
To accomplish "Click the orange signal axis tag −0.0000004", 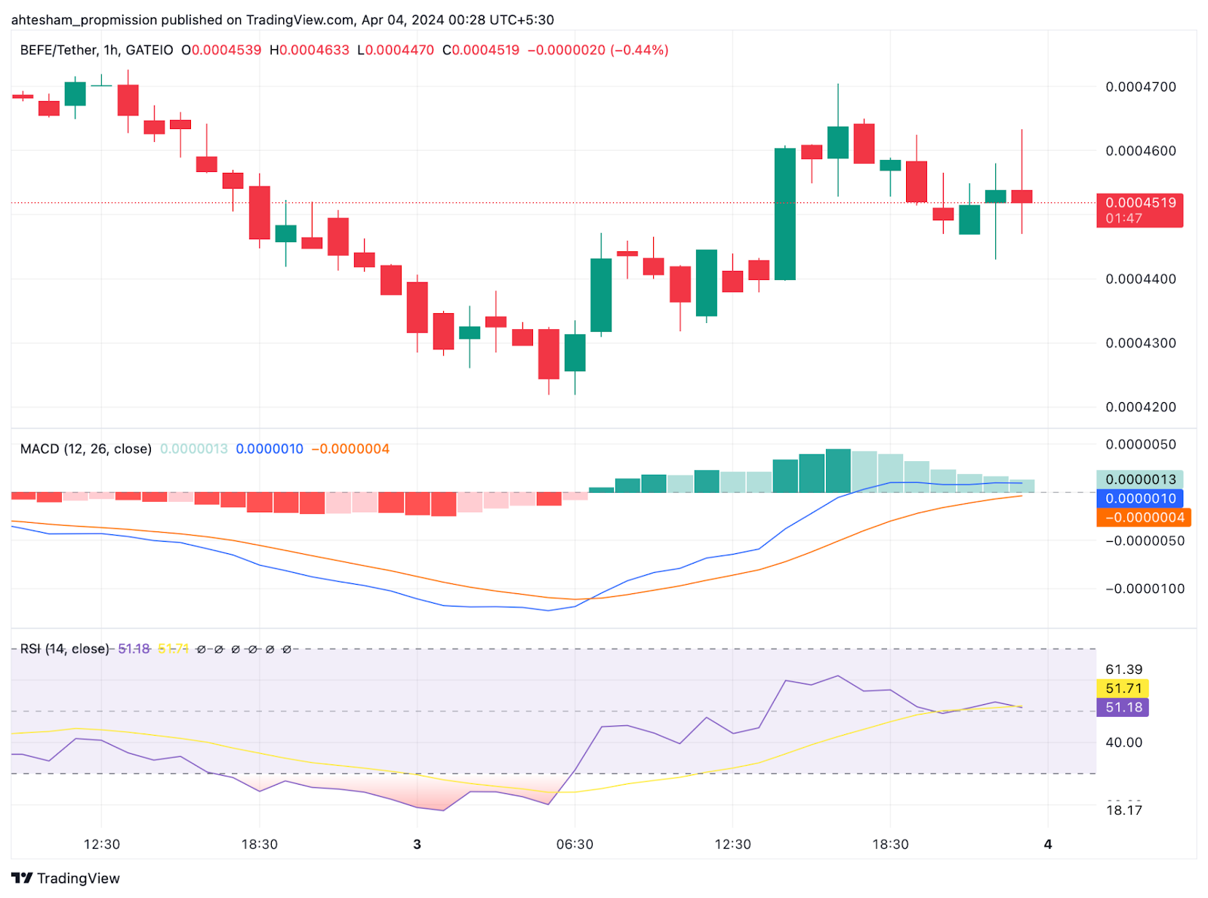I will 1144,517.
